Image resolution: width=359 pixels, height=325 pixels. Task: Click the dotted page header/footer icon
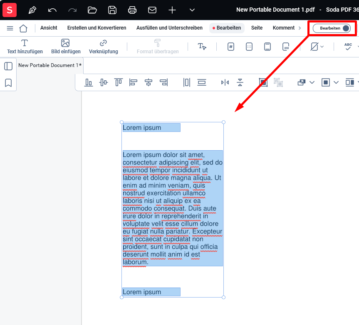(x=249, y=47)
